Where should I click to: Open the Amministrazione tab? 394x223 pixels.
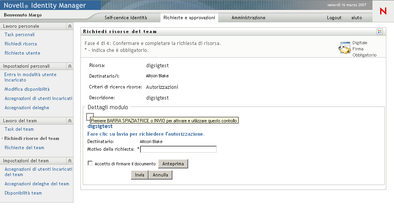click(248, 18)
